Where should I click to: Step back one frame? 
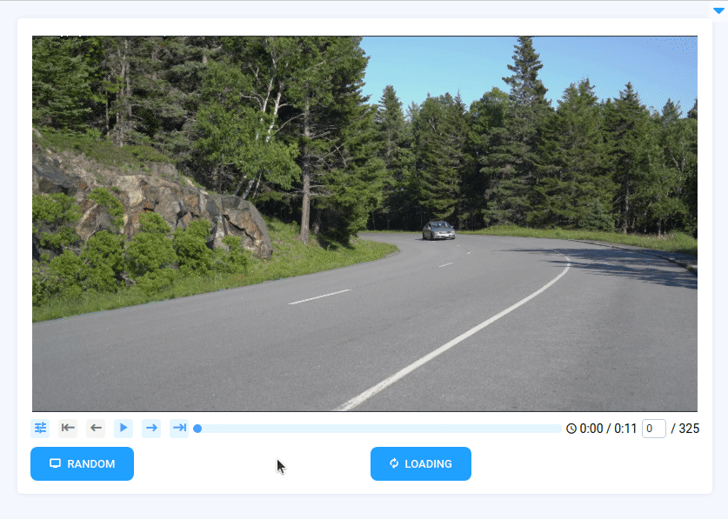[96, 428]
